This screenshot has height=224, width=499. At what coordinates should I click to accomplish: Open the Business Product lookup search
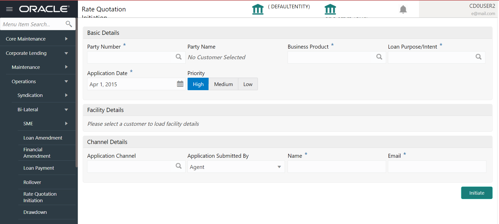coord(379,57)
